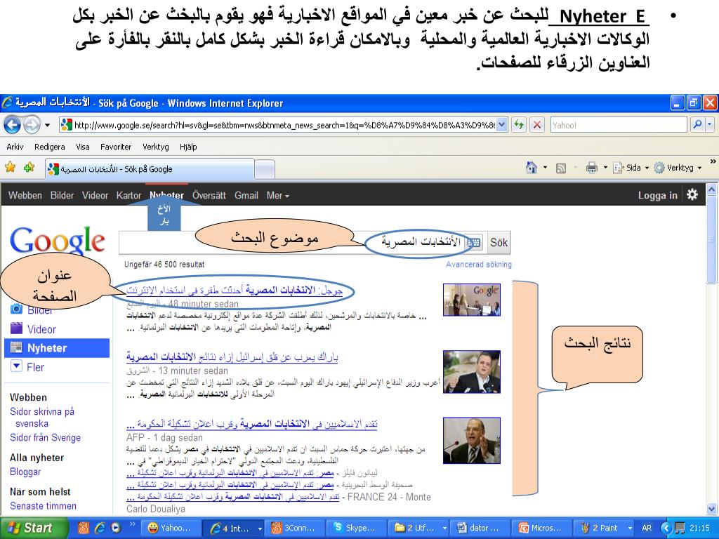Open the search provider dropdown arrow
Image resolution: width=719 pixels, height=539 pixels.
coord(710,124)
